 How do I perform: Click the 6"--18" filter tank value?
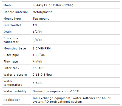click(x=38, y=68)
